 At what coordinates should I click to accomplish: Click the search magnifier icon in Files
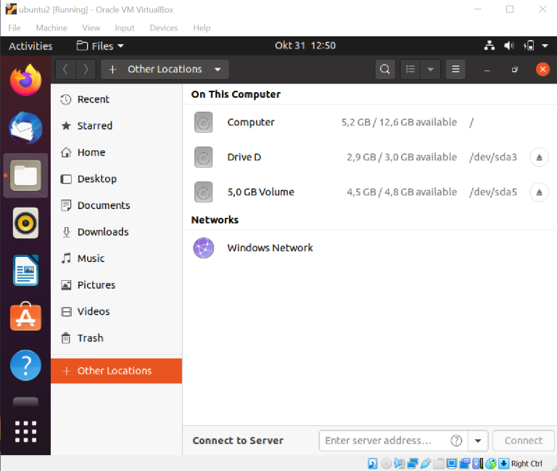point(385,69)
